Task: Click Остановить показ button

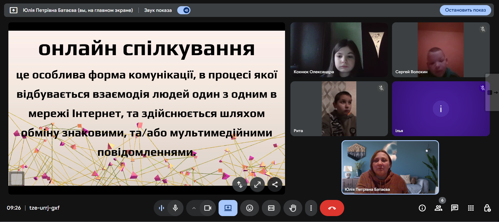Action: coord(465,10)
